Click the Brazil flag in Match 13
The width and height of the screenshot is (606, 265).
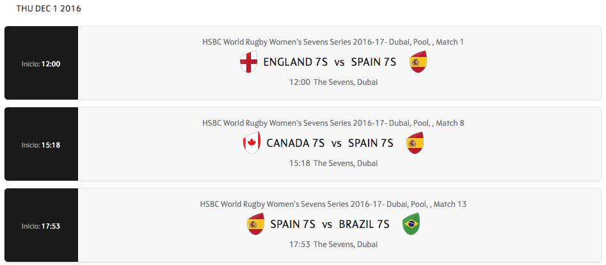[x=411, y=224]
